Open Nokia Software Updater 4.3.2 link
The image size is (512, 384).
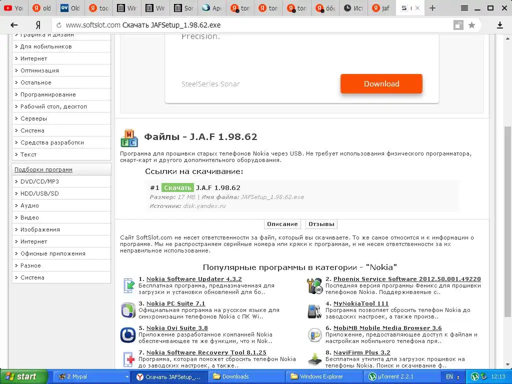tap(194, 279)
